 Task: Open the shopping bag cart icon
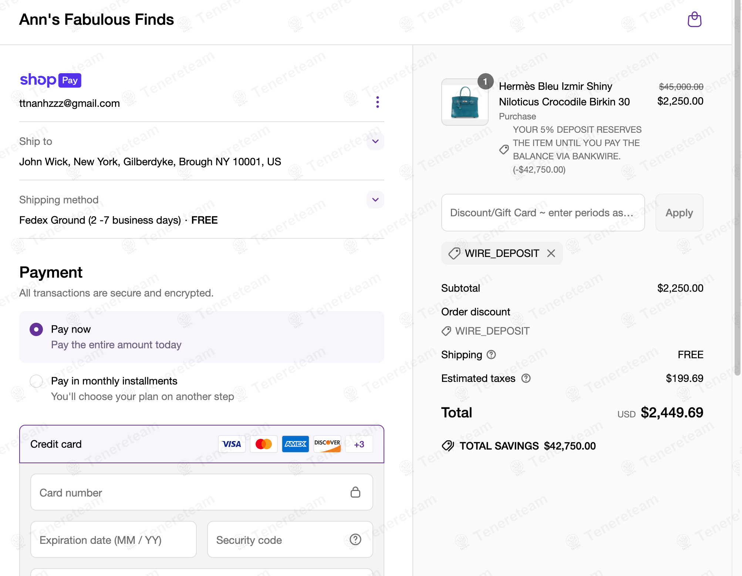(694, 20)
